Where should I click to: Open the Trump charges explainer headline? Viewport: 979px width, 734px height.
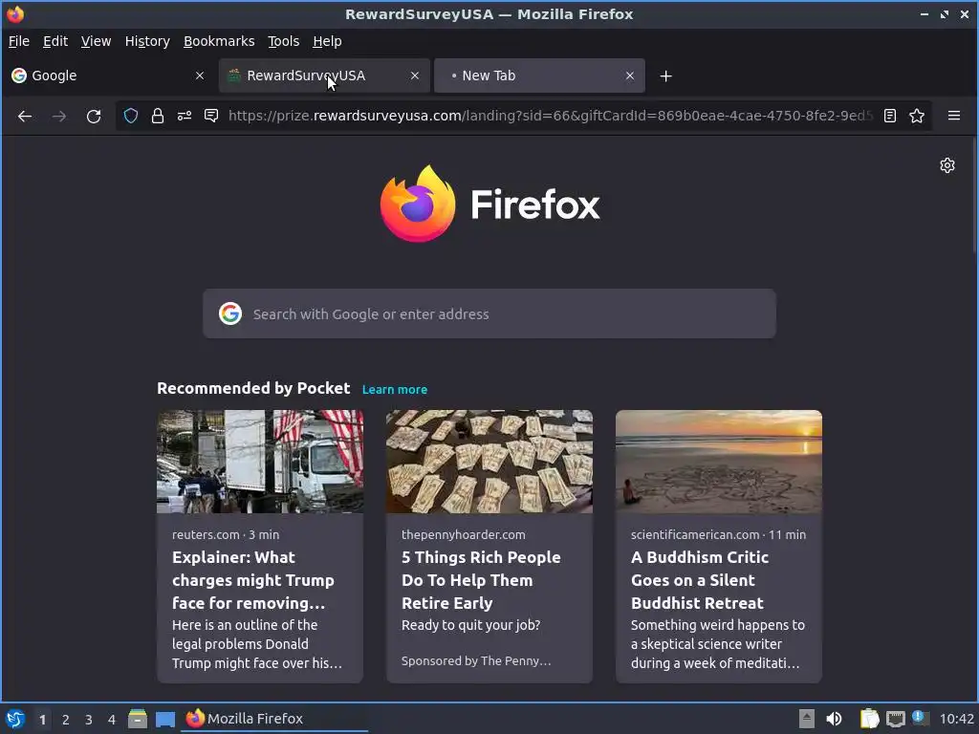[252, 580]
